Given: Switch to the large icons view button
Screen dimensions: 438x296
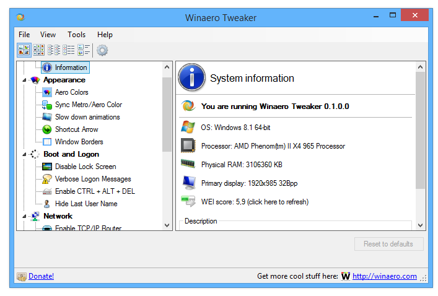Looking at the screenshot, I should coord(24,50).
